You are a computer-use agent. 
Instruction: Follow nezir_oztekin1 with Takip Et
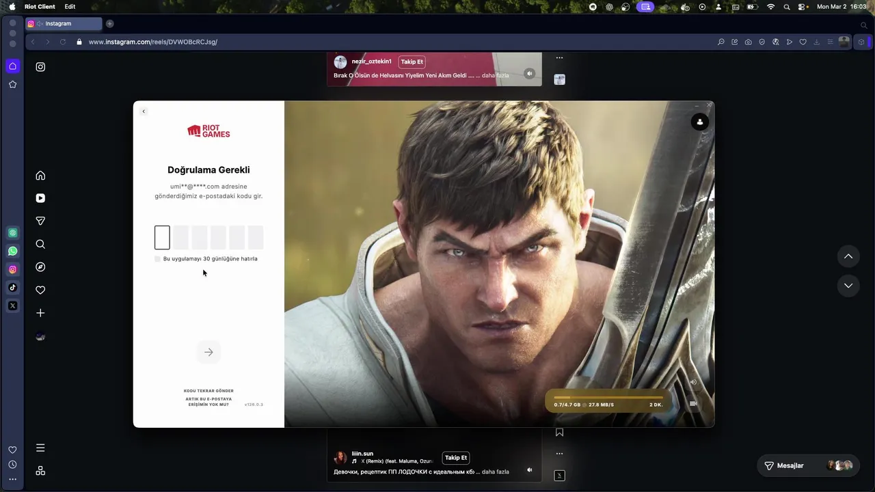click(412, 61)
